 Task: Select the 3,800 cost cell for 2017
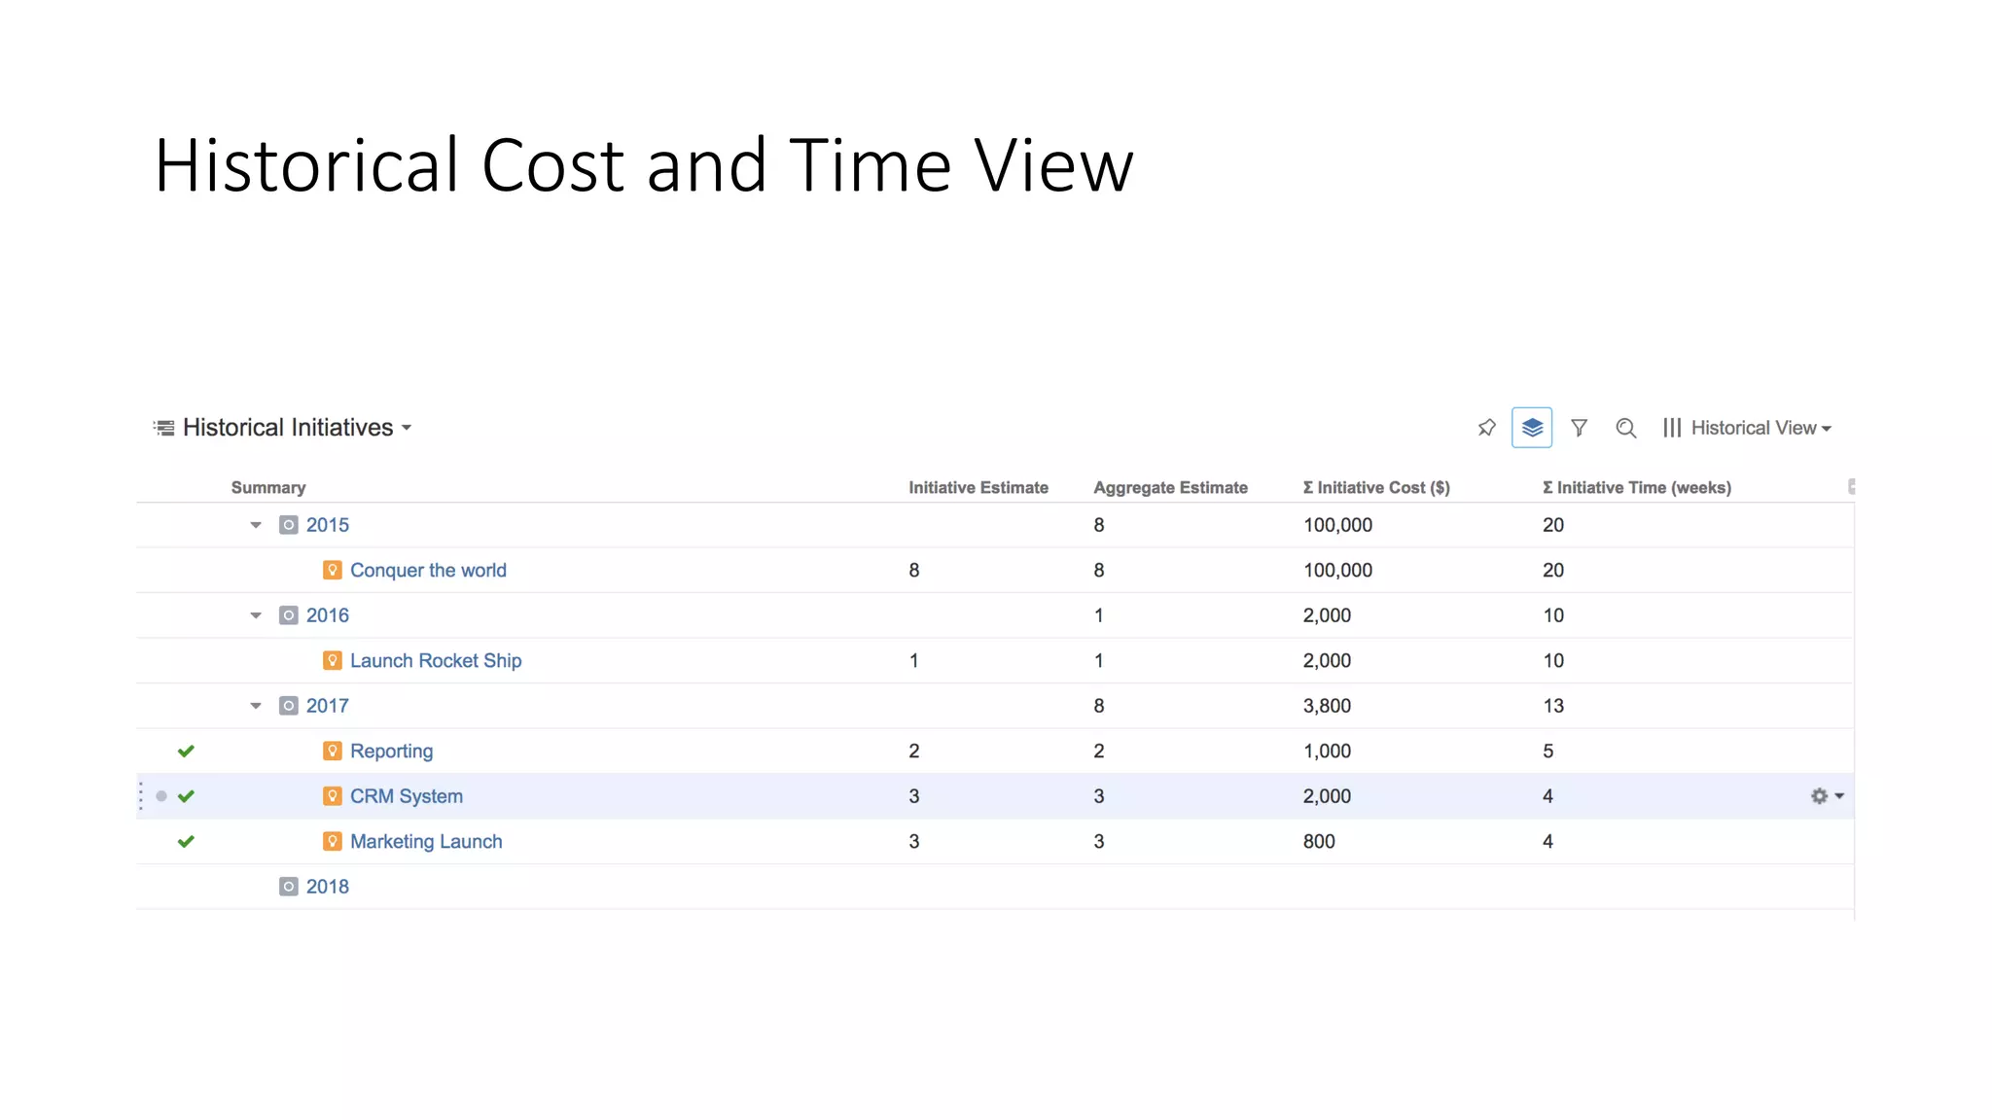[x=1327, y=706]
